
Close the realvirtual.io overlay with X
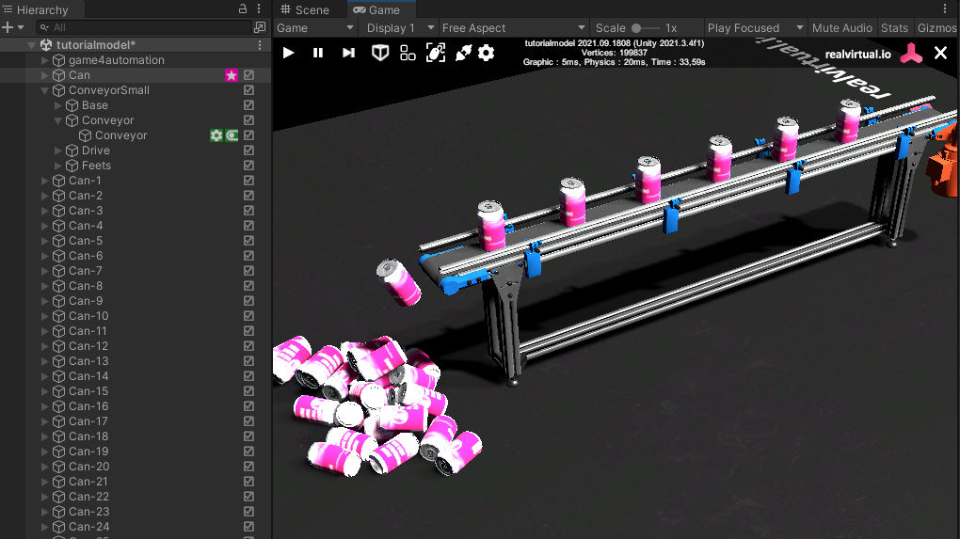point(940,53)
